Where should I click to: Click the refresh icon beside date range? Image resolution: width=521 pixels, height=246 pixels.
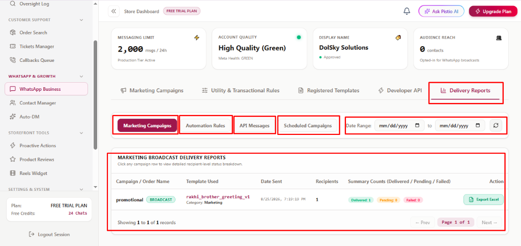click(496, 126)
